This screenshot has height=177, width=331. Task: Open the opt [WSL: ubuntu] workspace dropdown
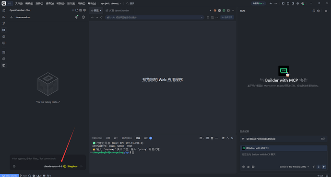111,3
